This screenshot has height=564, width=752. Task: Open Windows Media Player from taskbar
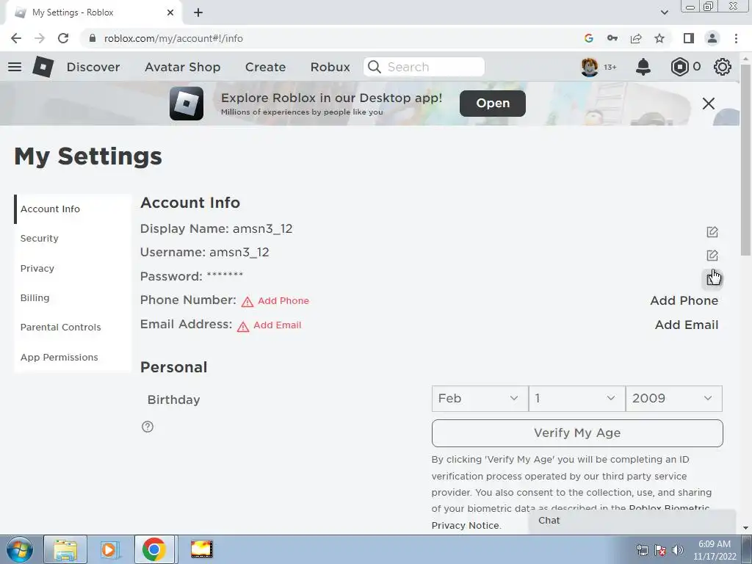(109, 549)
